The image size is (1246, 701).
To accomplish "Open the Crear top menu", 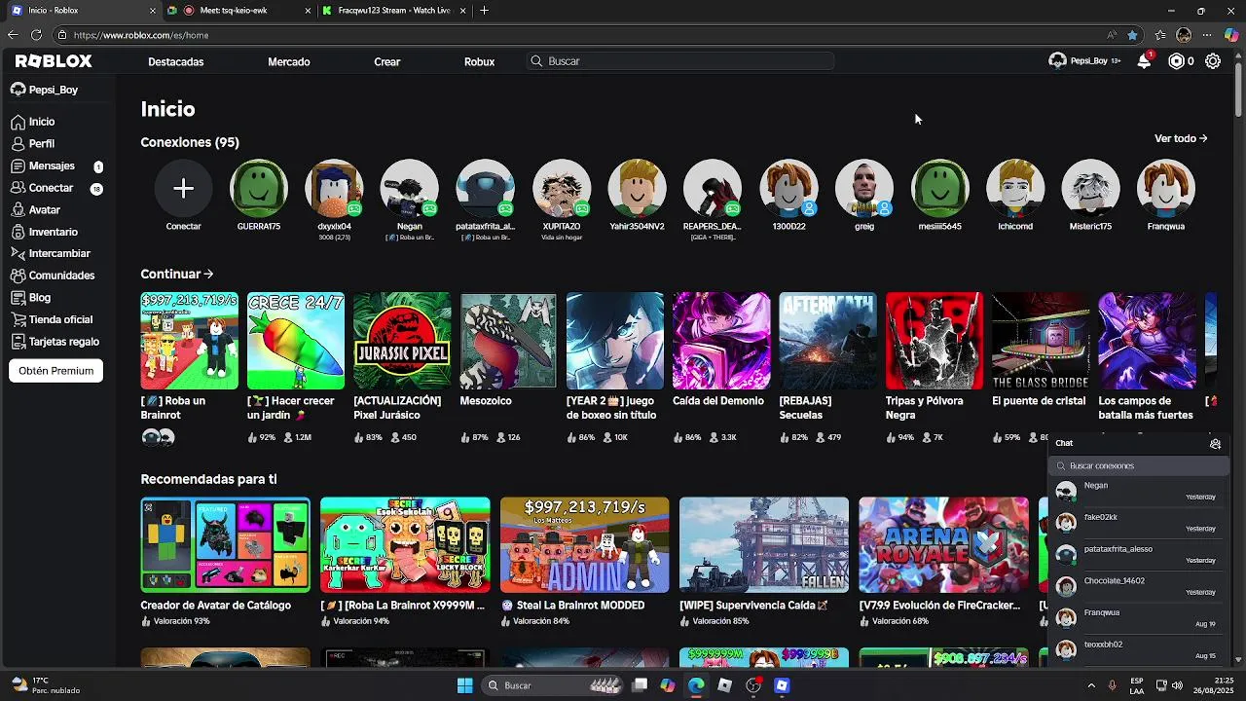I will pos(387,61).
